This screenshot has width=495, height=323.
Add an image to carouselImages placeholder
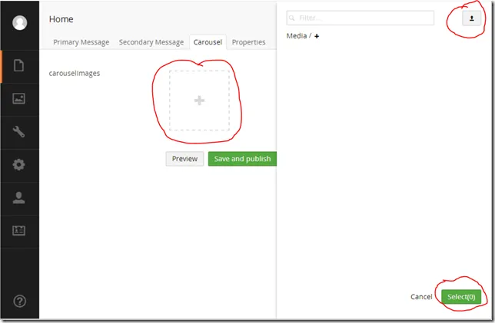coord(199,101)
